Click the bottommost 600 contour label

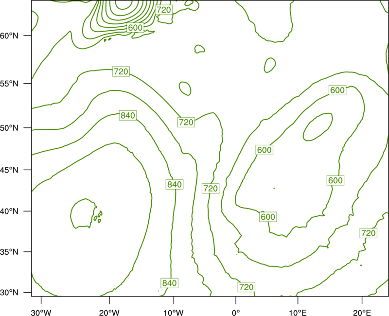click(268, 217)
